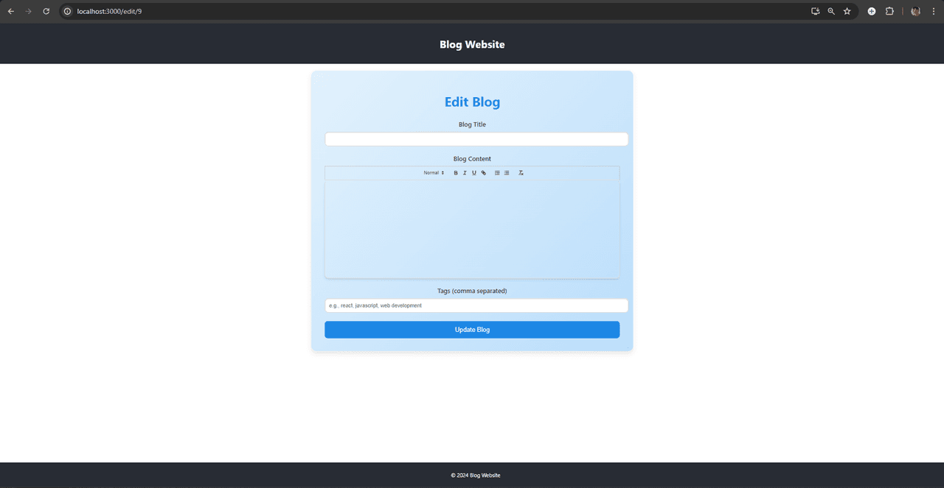944x488 pixels.
Task: Toggle bold formatting in editor toolbar
Action: (456, 173)
